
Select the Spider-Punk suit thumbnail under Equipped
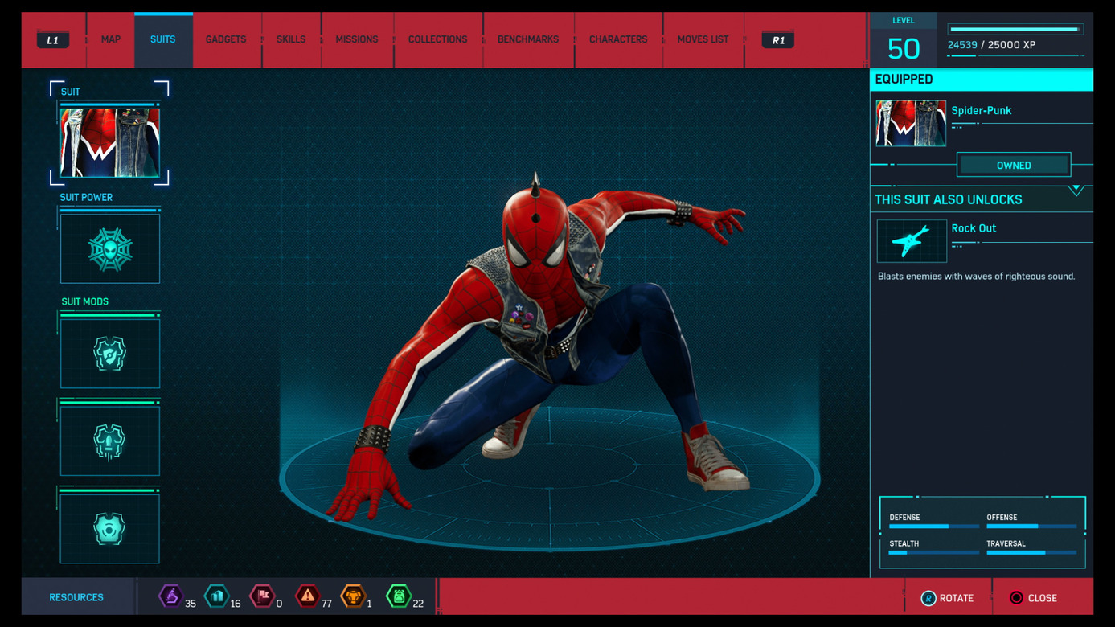click(x=911, y=124)
